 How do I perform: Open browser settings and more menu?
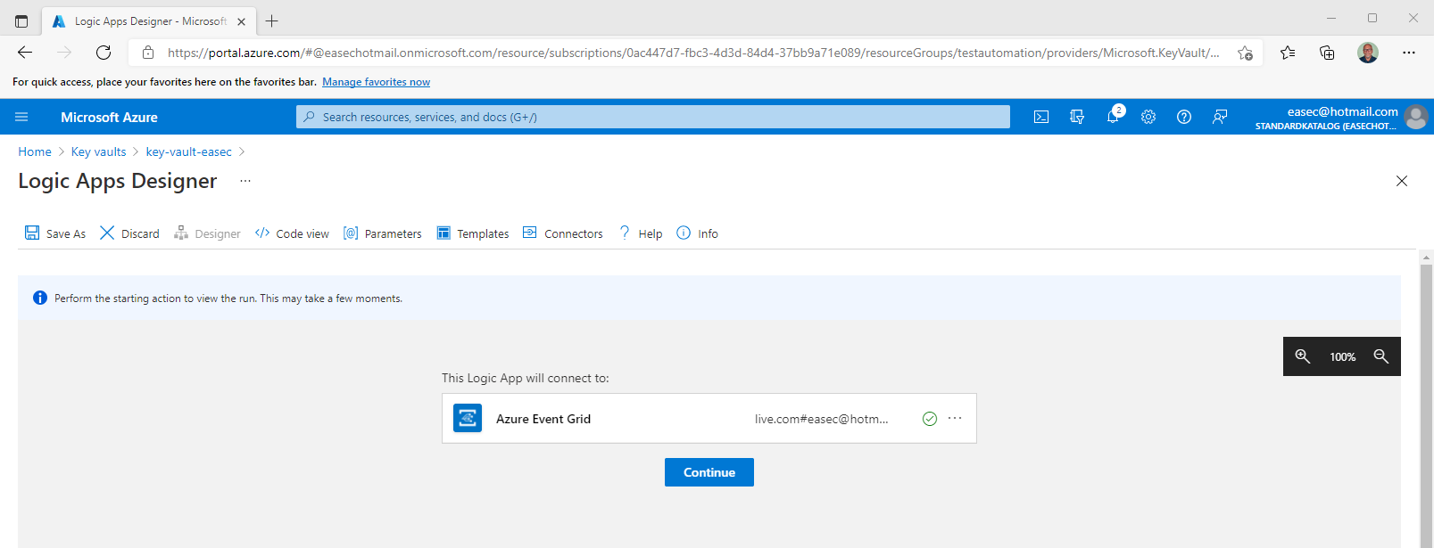pyautogui.click(x=1409, y=53)
